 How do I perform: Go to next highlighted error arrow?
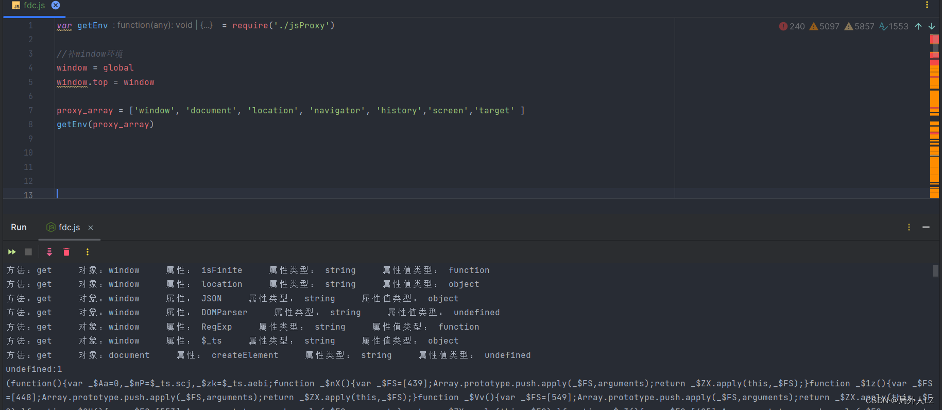932,26
